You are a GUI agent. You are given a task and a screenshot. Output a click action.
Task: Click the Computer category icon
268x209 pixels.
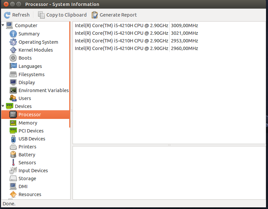pos(9,26)
